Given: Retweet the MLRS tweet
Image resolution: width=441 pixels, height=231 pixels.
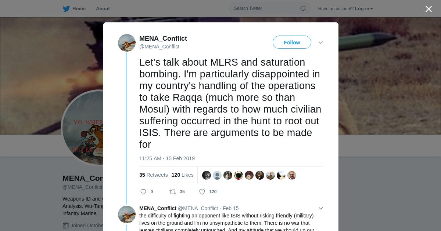Looking at the screenshot, I should pyautogui.click(x=173, y=192).
